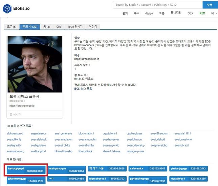This screenshot has height=186, width=218.
Task: Click voter badge ha4c4jpquydj
Action: tap(26, 170)
